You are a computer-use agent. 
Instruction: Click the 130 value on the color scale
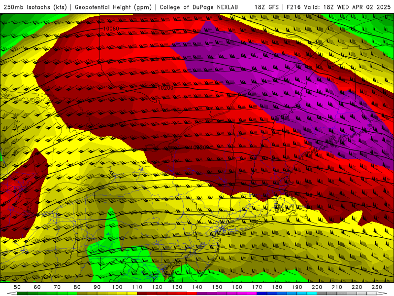coord(177,287)
